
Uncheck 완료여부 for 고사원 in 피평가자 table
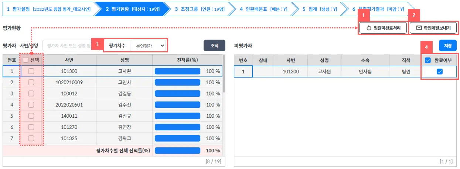(x=439, y=72)
